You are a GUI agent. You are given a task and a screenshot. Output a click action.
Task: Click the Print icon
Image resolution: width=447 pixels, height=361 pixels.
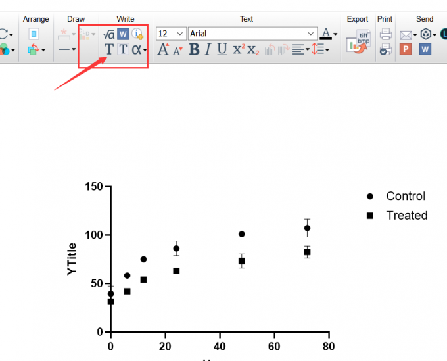point(386,34)
